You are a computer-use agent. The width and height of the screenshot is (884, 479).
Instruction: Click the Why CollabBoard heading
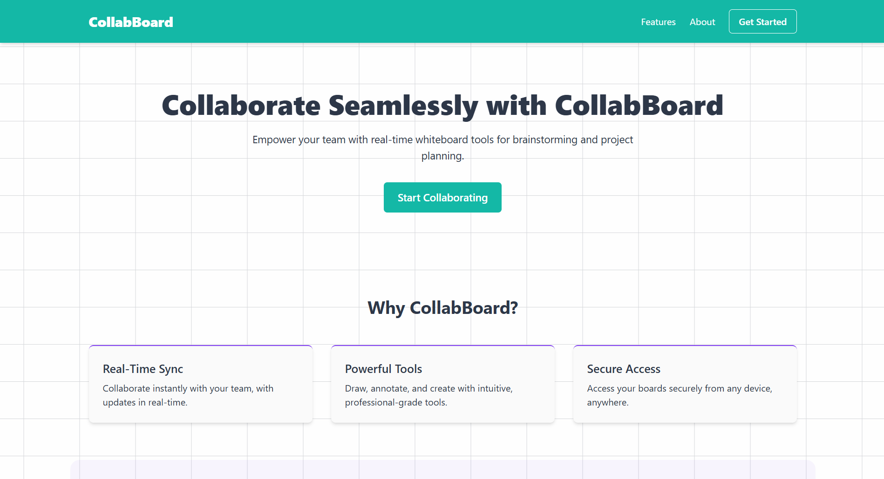pos(442,307)
